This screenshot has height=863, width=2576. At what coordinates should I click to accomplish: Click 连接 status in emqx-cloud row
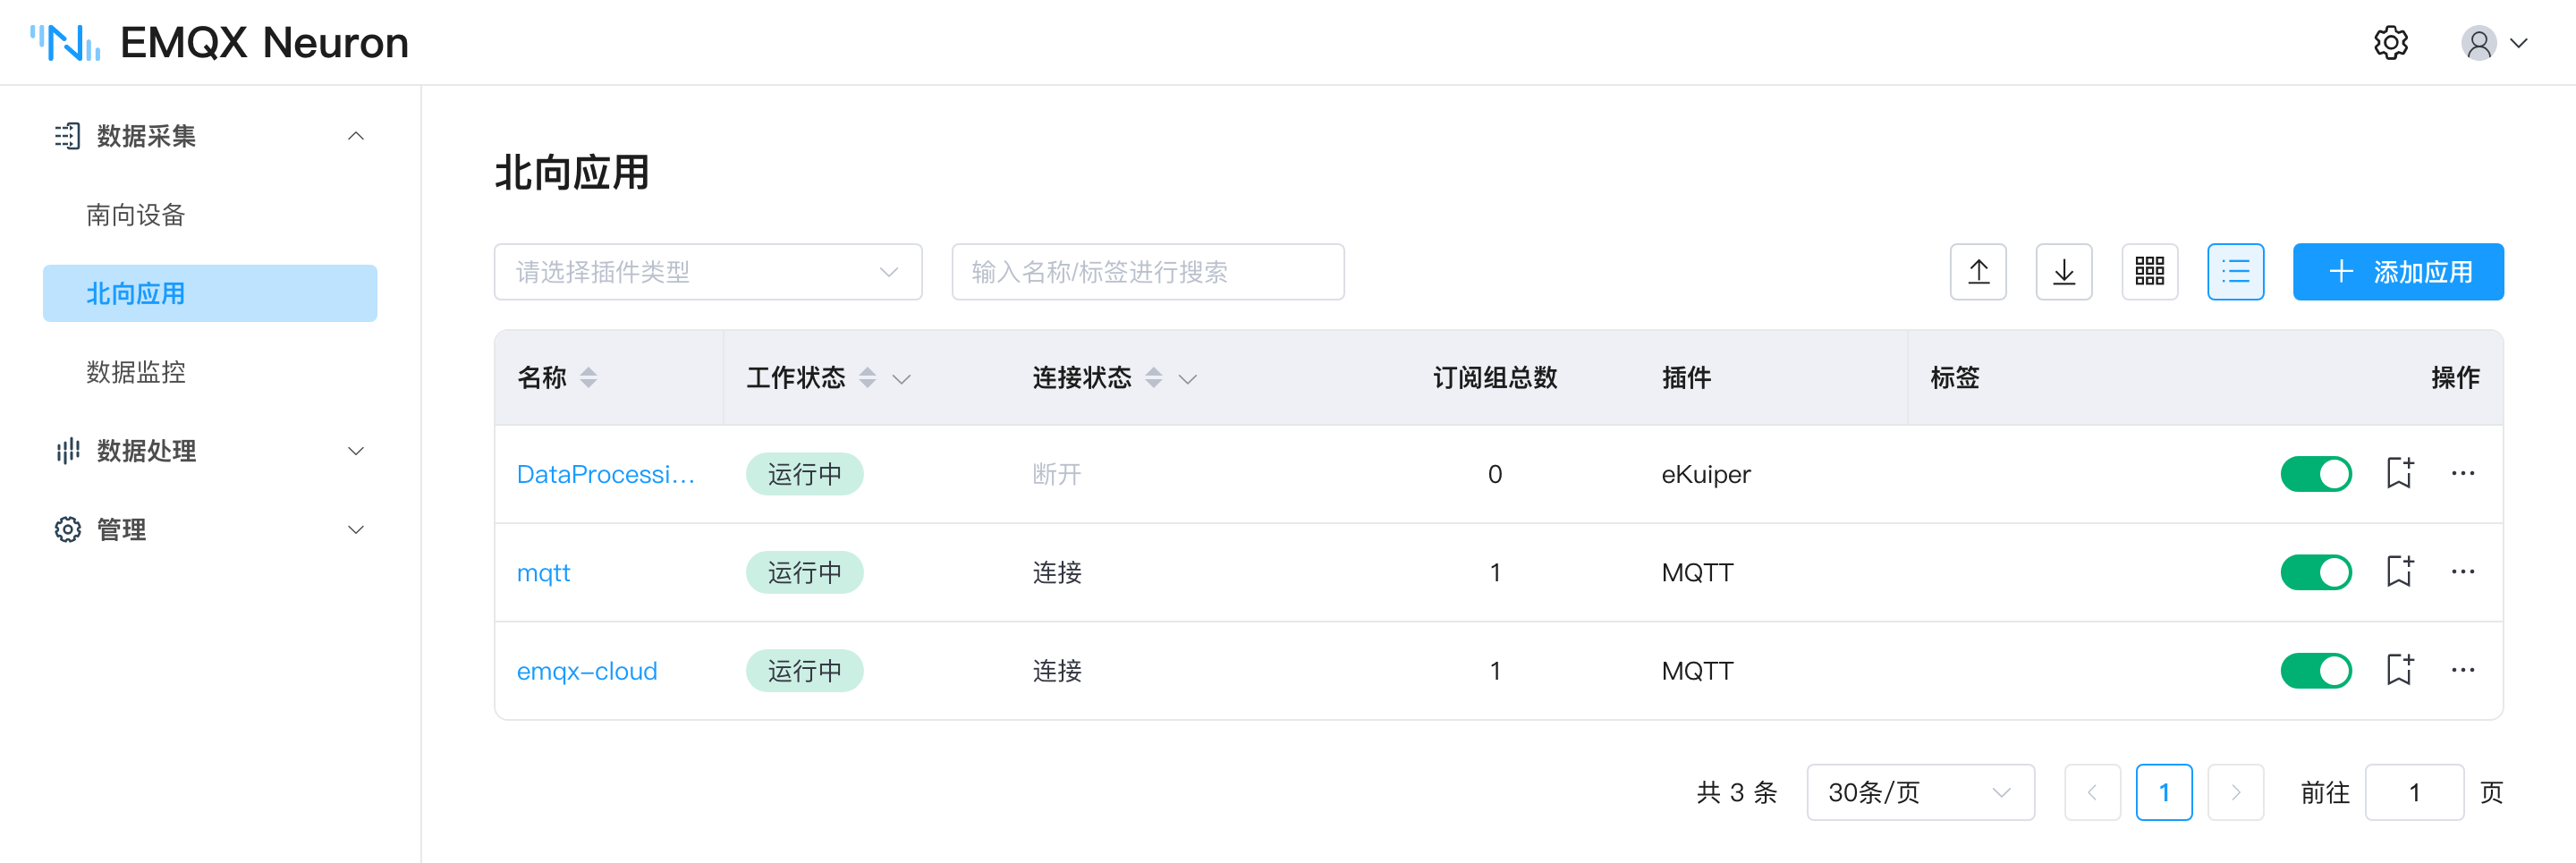[1057, 670]
